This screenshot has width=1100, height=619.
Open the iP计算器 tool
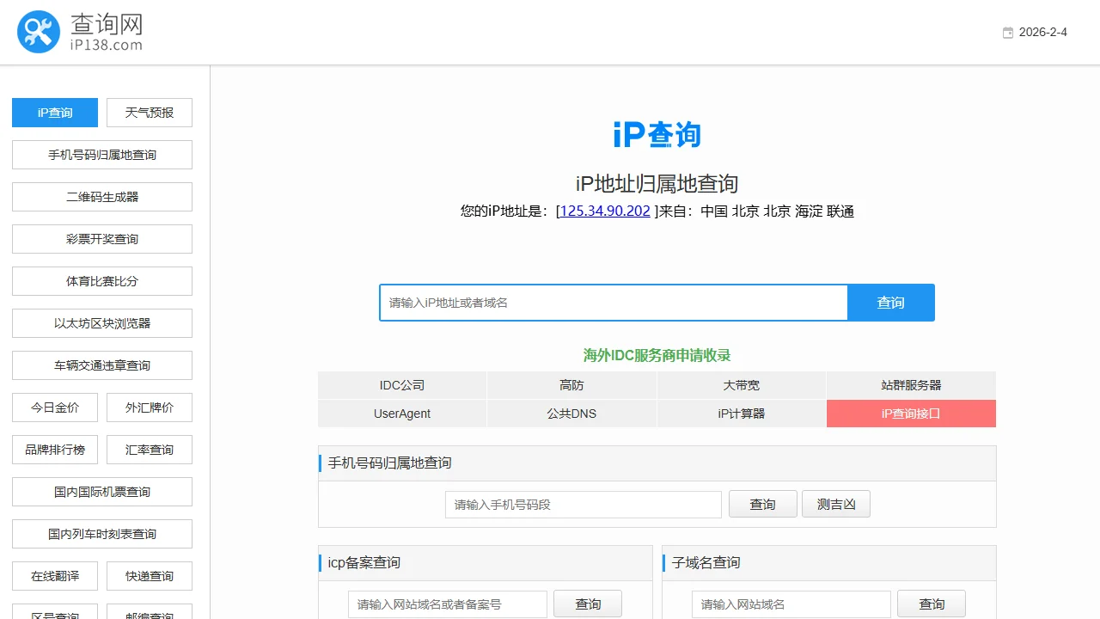coord(741,414)
